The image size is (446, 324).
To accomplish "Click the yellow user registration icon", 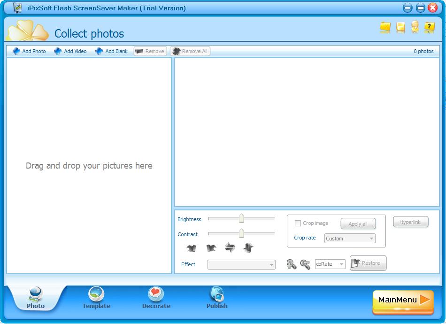I will pyautogui.click(x=415, y=27).
